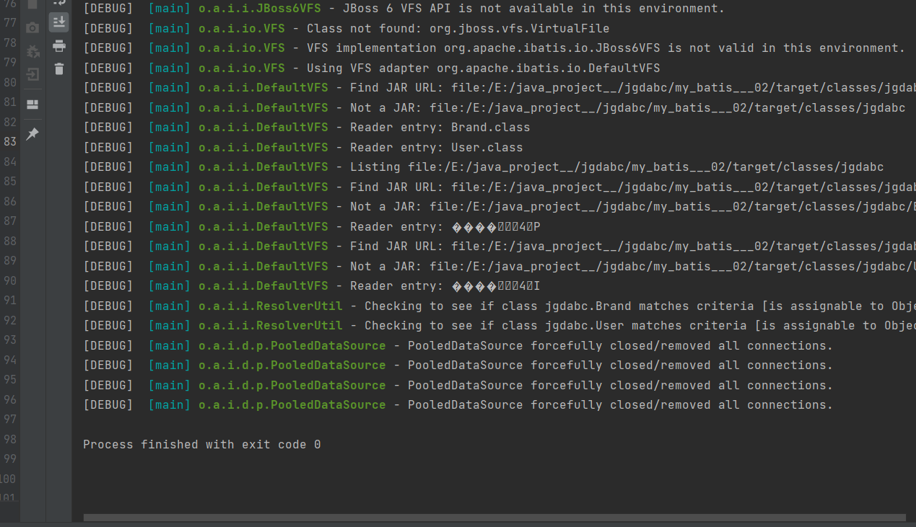Click gutter line number 86

(10, 202)
